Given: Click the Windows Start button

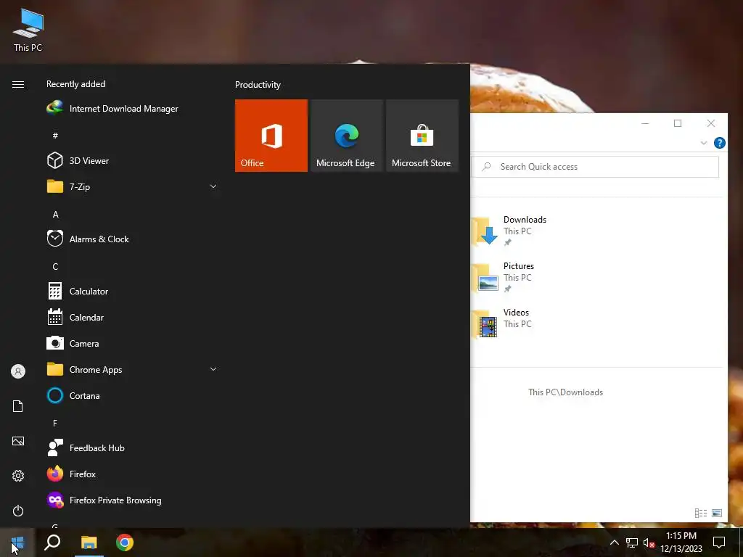Looking at the screenshot, I should pyautogui.click(x=17, y=542).
